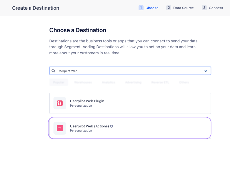Click the Userpilot Web Plugin logo icon
This screenshot has width=230, height=172.
click(x=60, y=103)
